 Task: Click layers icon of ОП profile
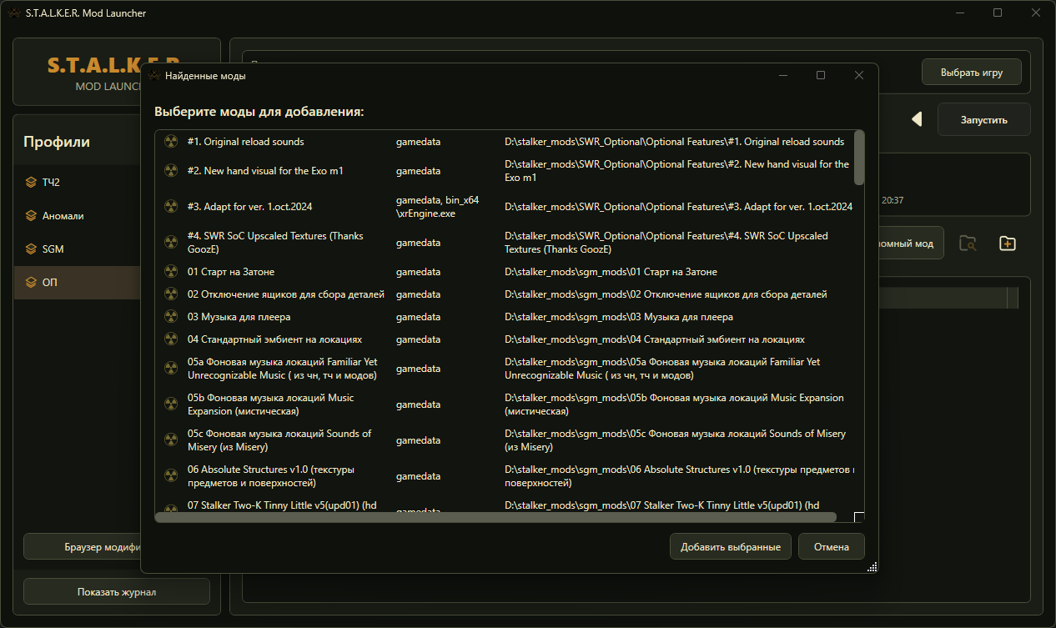(x=33, y=283)
